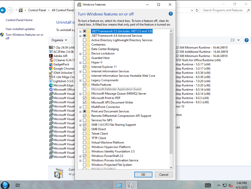This screenshot has width=251, height=189.
Task: Click the muted volume tray icon
Action: 230,185
